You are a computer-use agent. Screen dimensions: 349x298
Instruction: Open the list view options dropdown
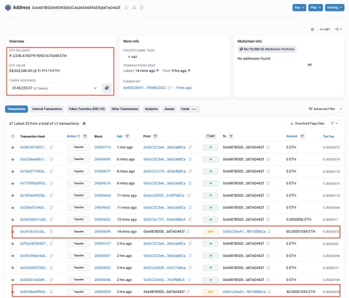point(339,29)
